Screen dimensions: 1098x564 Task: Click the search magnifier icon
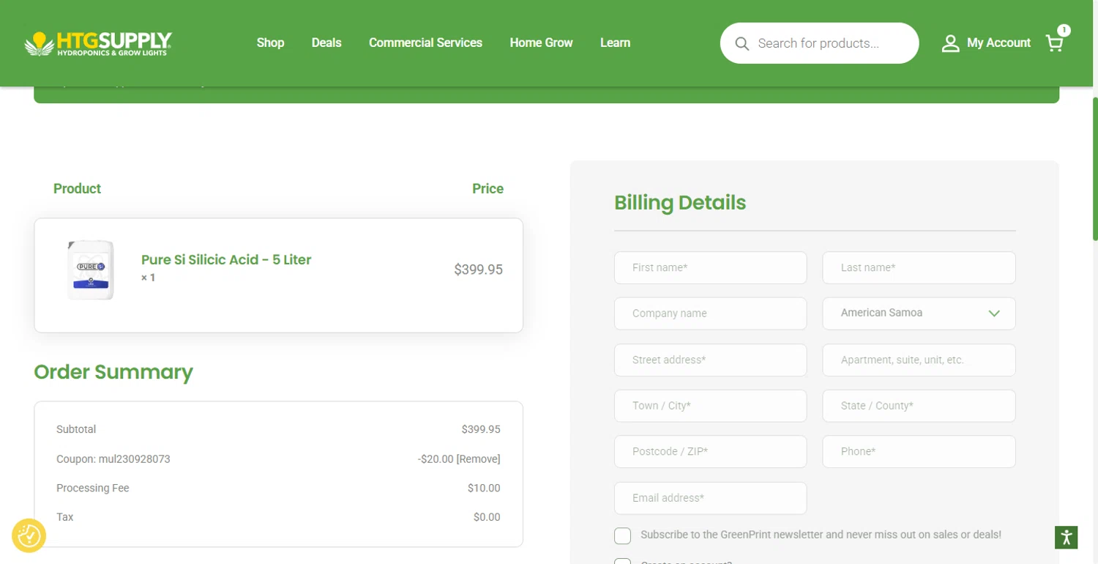pyautogui.click(x=742, y=44)
